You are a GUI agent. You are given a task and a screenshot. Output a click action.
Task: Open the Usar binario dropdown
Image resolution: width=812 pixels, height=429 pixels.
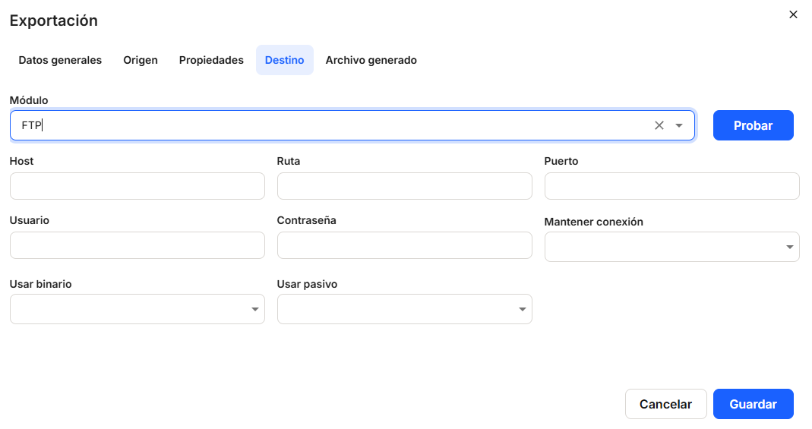[x=137, y=309]
